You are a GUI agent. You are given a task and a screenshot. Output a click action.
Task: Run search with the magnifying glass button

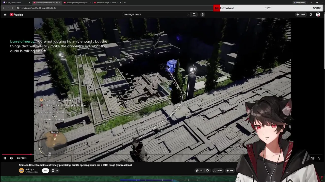[x=194, y=14]
